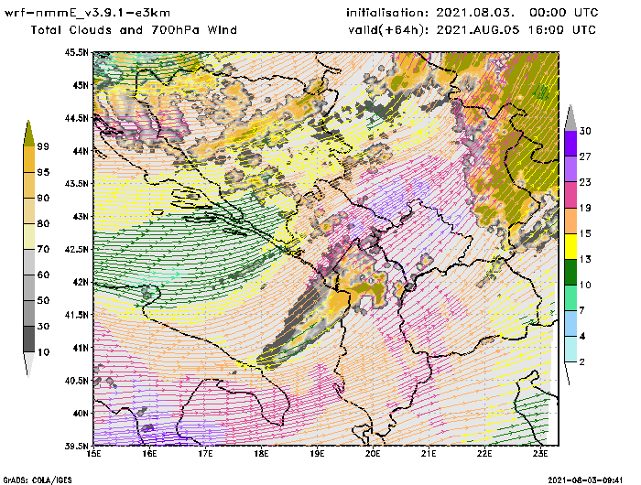Screen dimensions: 641x485
Task: Click the '41.5N' latitude label
Action: click(76, 315)
